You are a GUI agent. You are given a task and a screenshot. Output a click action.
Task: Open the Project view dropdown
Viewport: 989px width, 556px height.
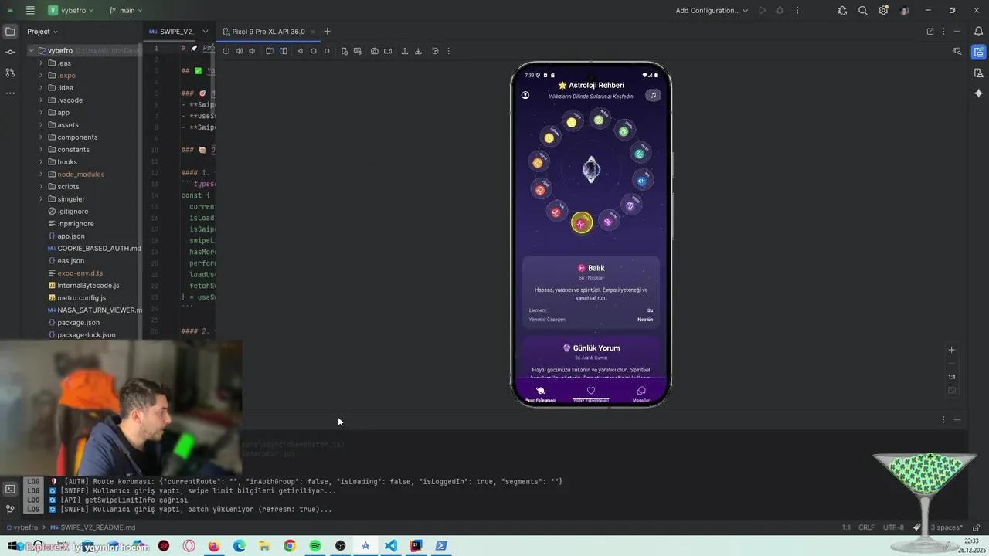click(x=42, y=32)
